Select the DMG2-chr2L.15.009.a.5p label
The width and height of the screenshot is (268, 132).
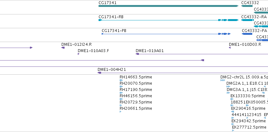pos(244,77)
